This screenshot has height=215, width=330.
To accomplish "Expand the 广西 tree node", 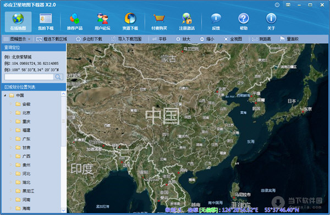I will click(x=11, y=156).
